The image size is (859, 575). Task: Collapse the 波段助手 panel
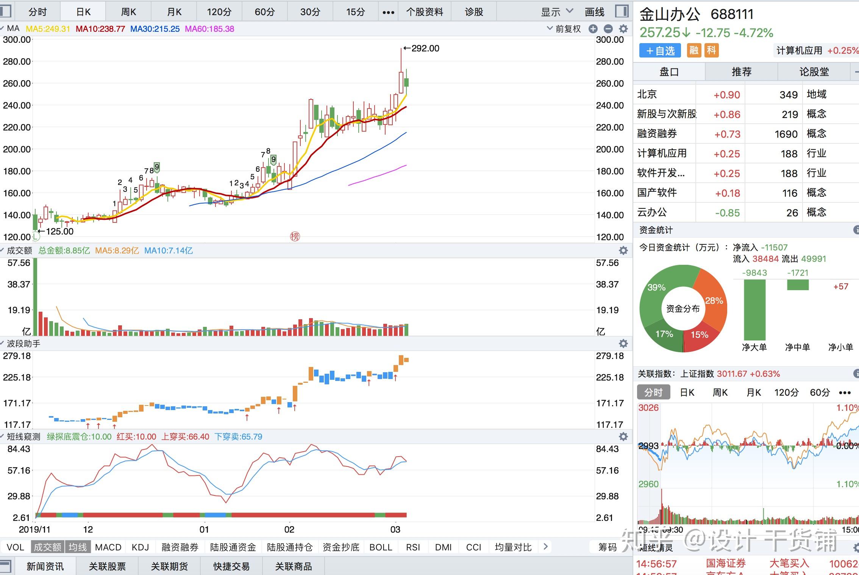[2, 343]
